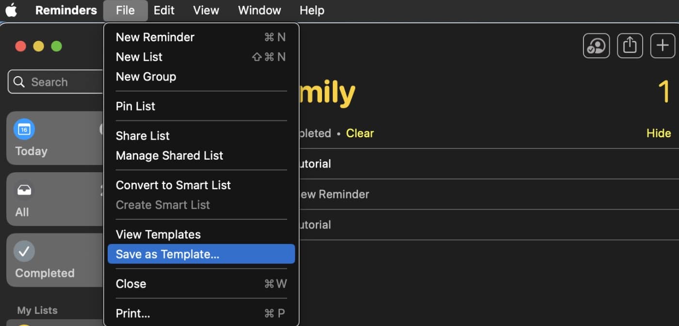Clear the completed reminders
Viewport: 679px width, 326px height.
(360, 133)
